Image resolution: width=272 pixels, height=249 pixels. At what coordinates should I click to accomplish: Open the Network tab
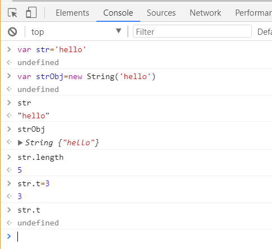point(205,13)
